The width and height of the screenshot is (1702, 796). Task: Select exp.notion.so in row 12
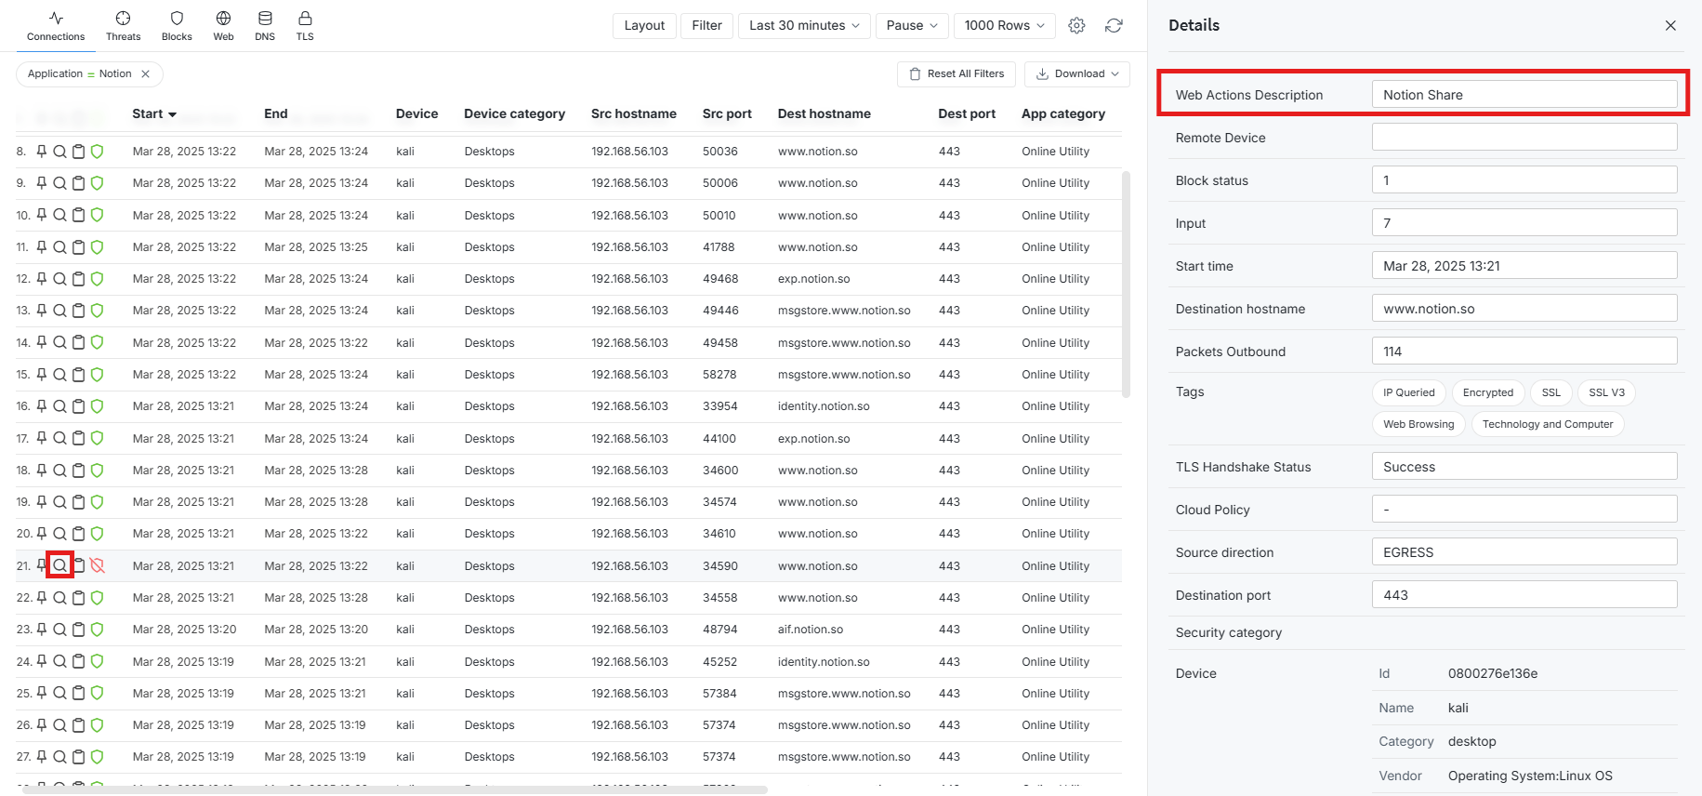(813, 279)
